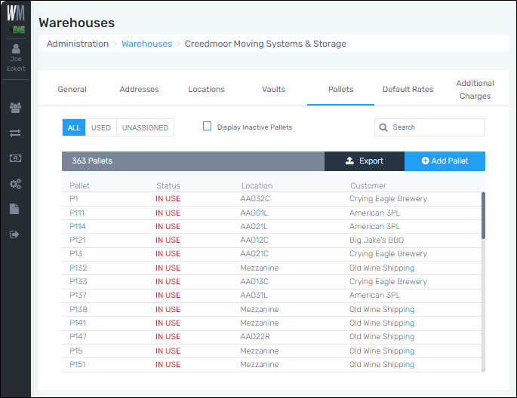Select pallet row P121
The image size is (517, 398).
(272, 240)
